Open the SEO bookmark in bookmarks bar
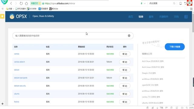The height and width of the screenshot is (109, 194). pos(32,9)
